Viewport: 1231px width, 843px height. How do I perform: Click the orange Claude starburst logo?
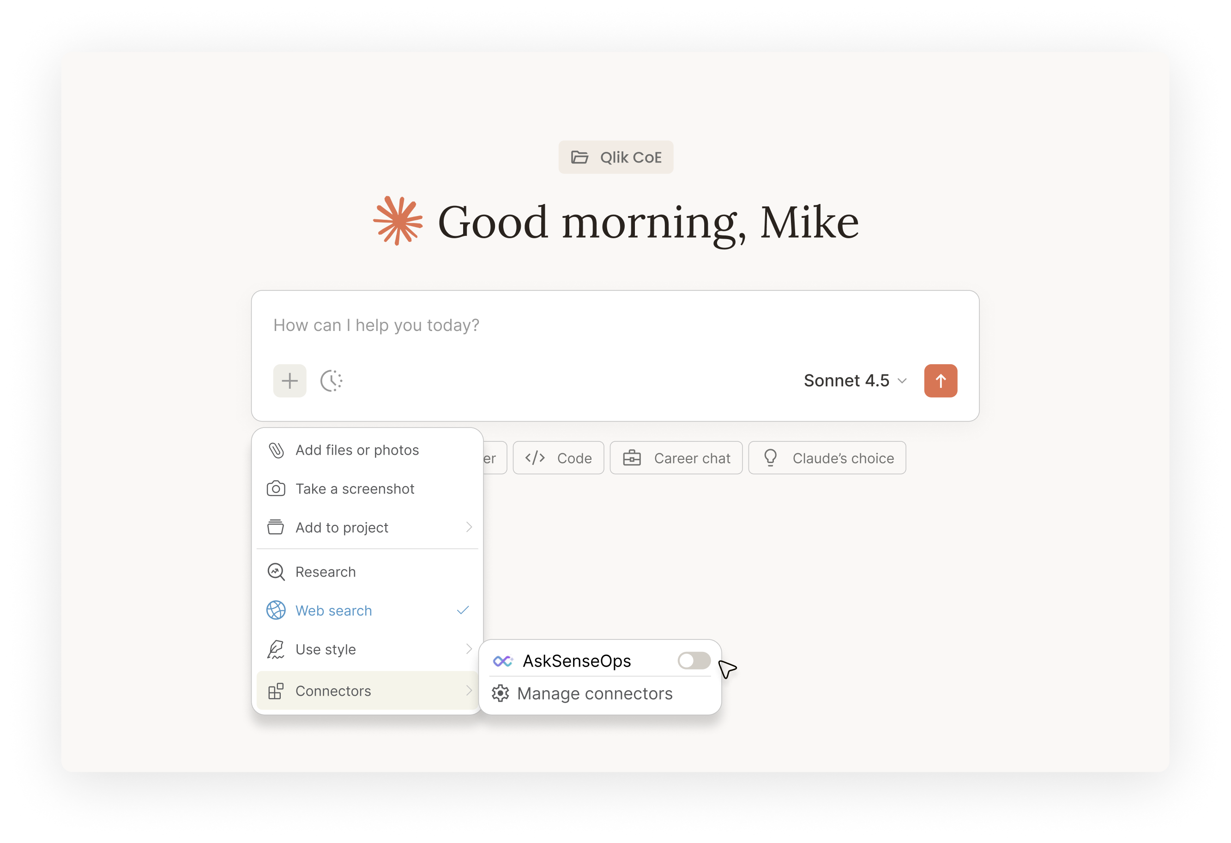[398, 221]
